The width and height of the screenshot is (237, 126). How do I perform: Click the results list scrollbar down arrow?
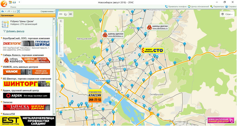pyautogui.click(x=54, y=114)
